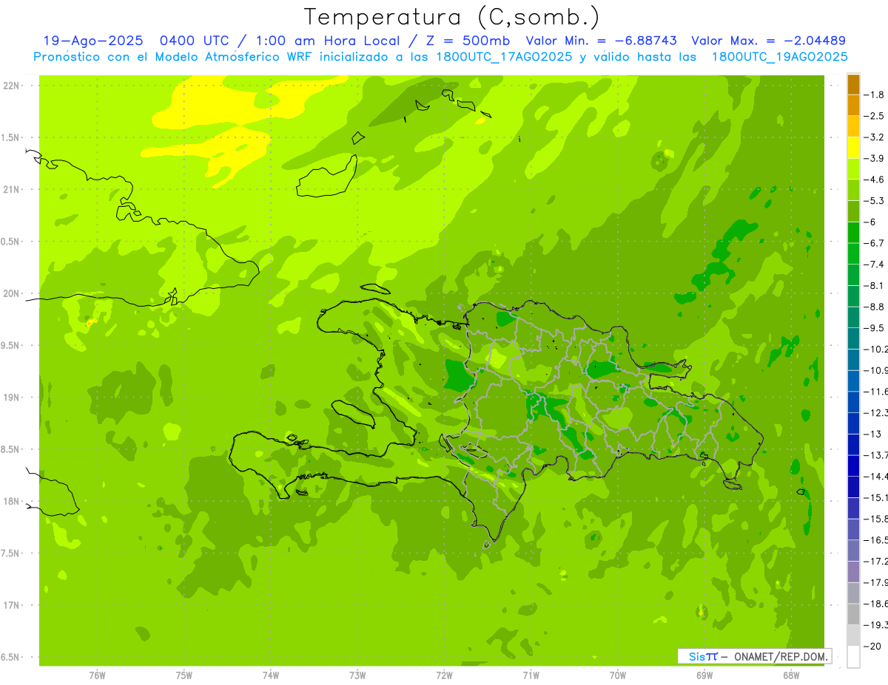Click the '71W' longitude label
Viewport: 888px width, 685px height.
(531, 676)
